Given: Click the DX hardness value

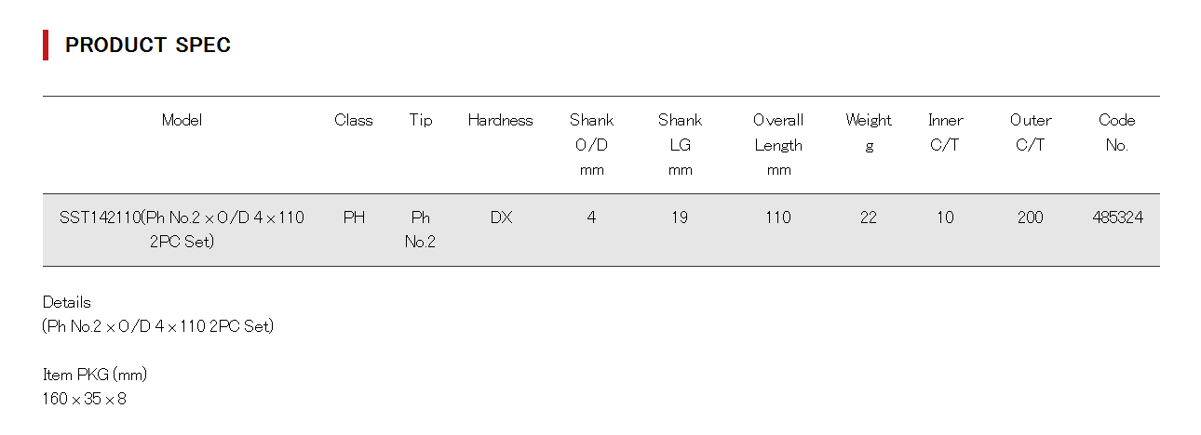Looking at the screenshot, I should coord(501,217).
